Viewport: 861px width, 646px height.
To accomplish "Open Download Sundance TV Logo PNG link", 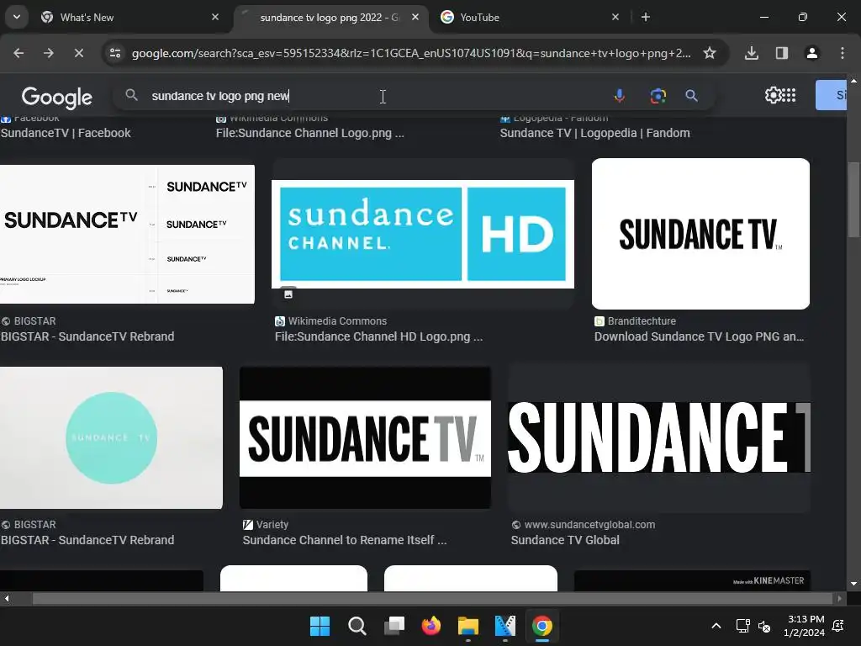I will [699, 336].
